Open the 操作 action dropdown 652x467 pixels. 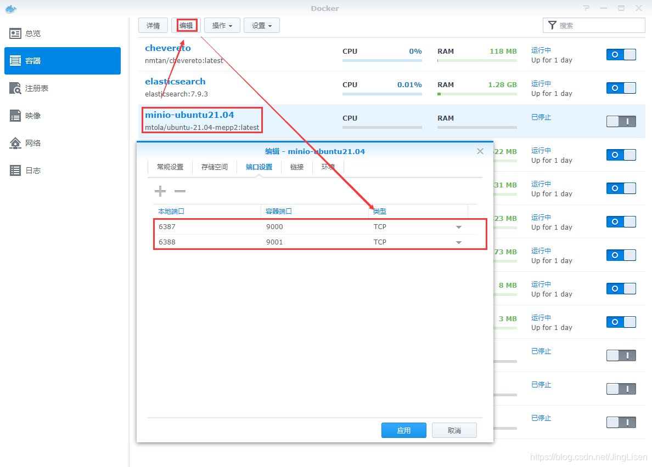pyautogui.click(x=222, y=25)
